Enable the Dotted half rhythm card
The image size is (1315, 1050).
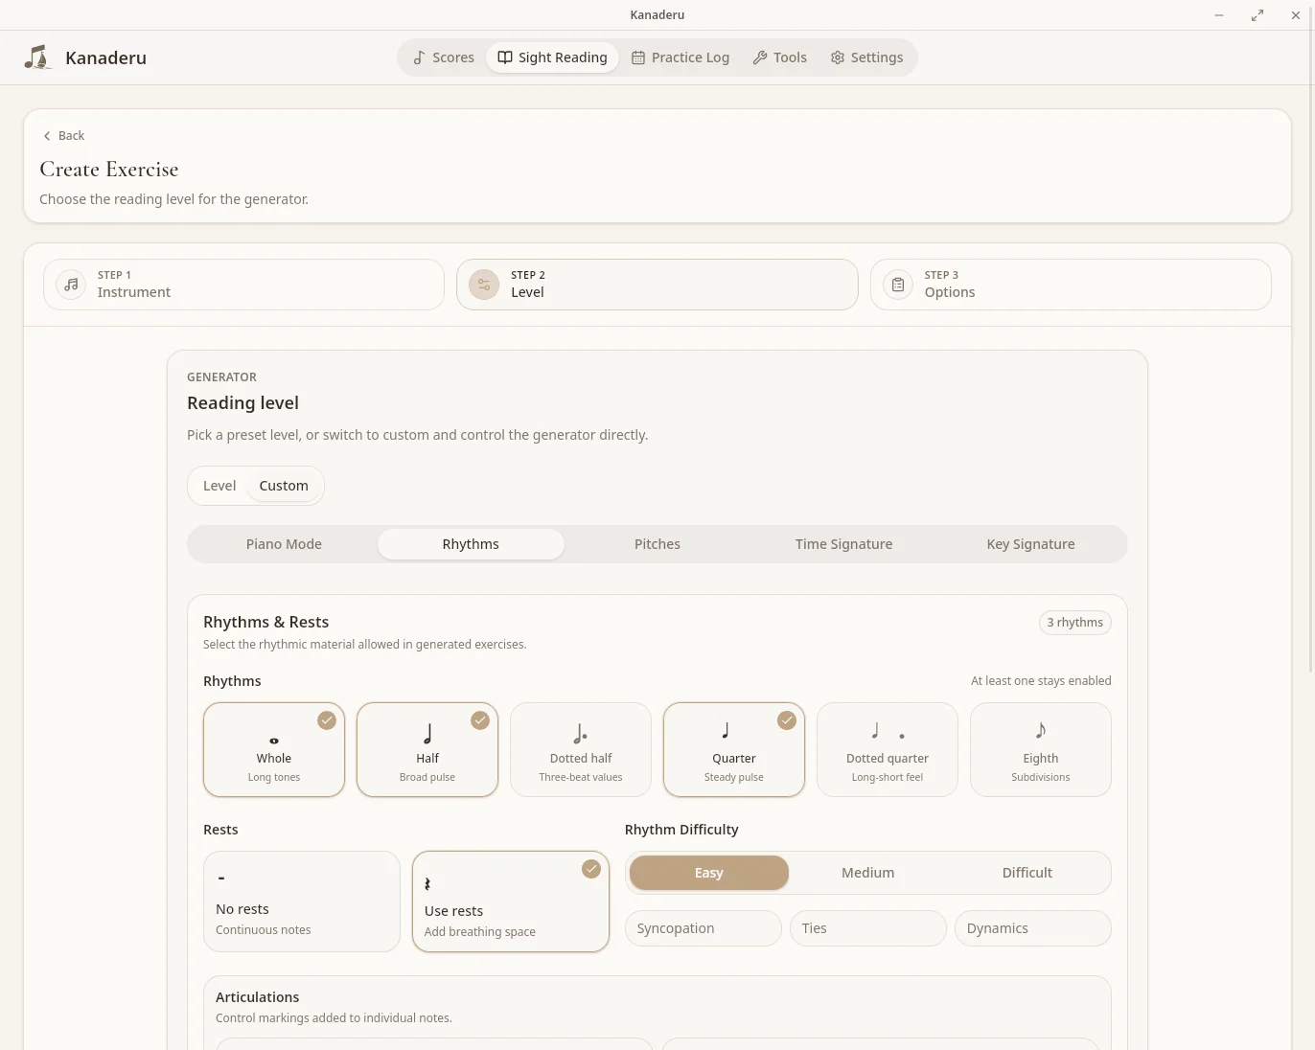(x=581, y=750)
